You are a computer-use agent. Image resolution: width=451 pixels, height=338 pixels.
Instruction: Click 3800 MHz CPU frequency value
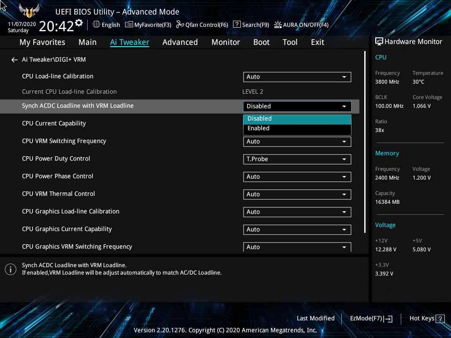coord(387,82)
